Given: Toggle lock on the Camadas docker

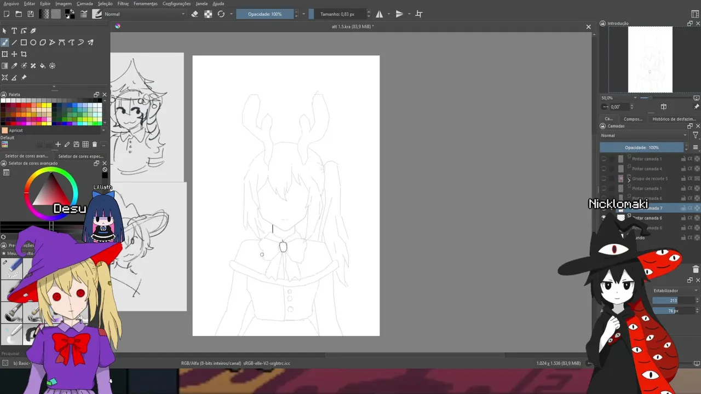Looking at the screenshot, I should tap(603, 126).
